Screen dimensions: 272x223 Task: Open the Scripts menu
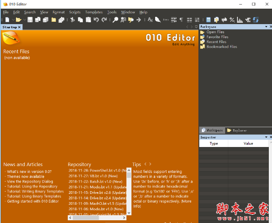[75, 12]
